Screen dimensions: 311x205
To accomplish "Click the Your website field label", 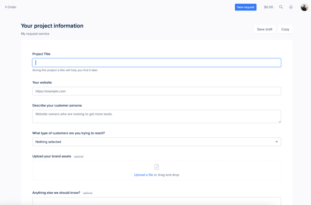I will 42,83.
